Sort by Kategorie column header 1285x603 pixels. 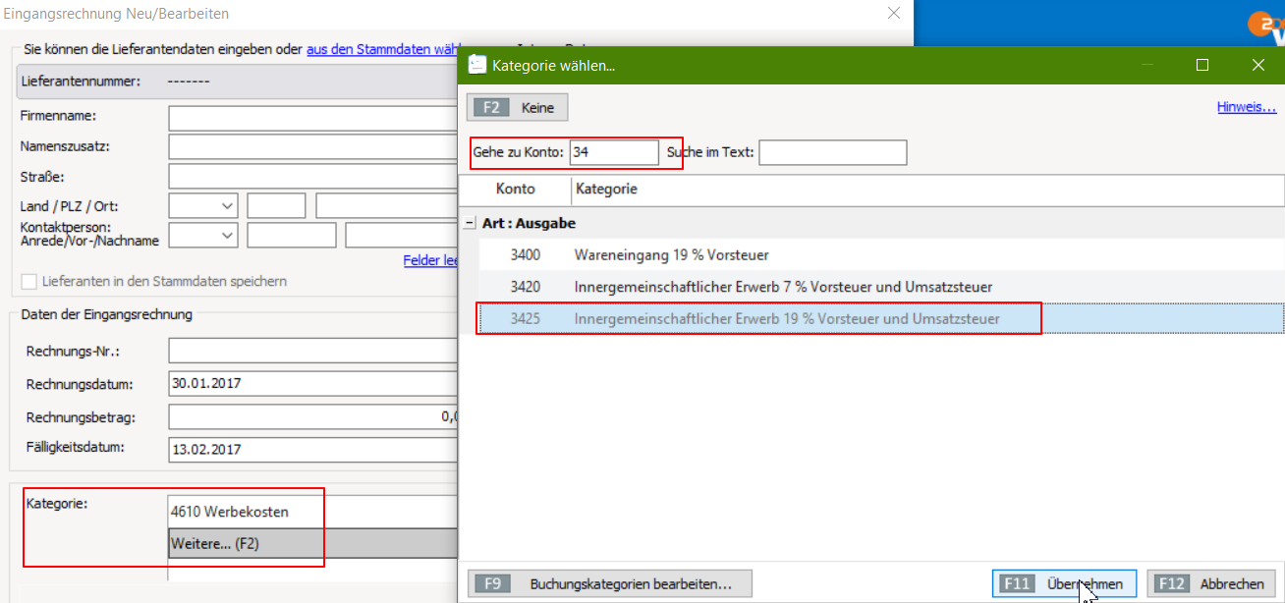(927, 189)
